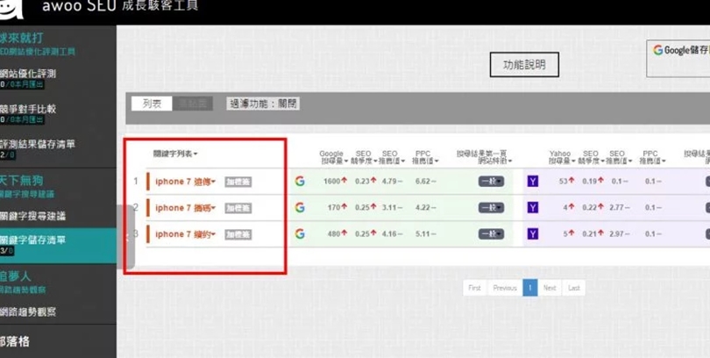
Task: Open the Google 搜尋量 column dropdown
Action: [334, 157]
